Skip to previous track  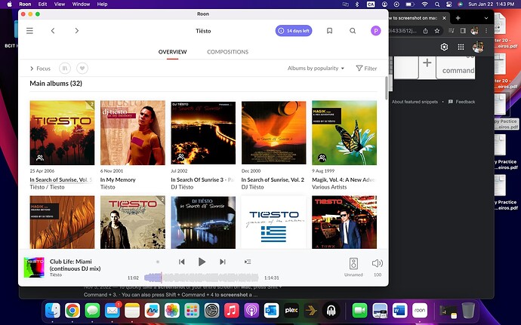click(181, 262)
